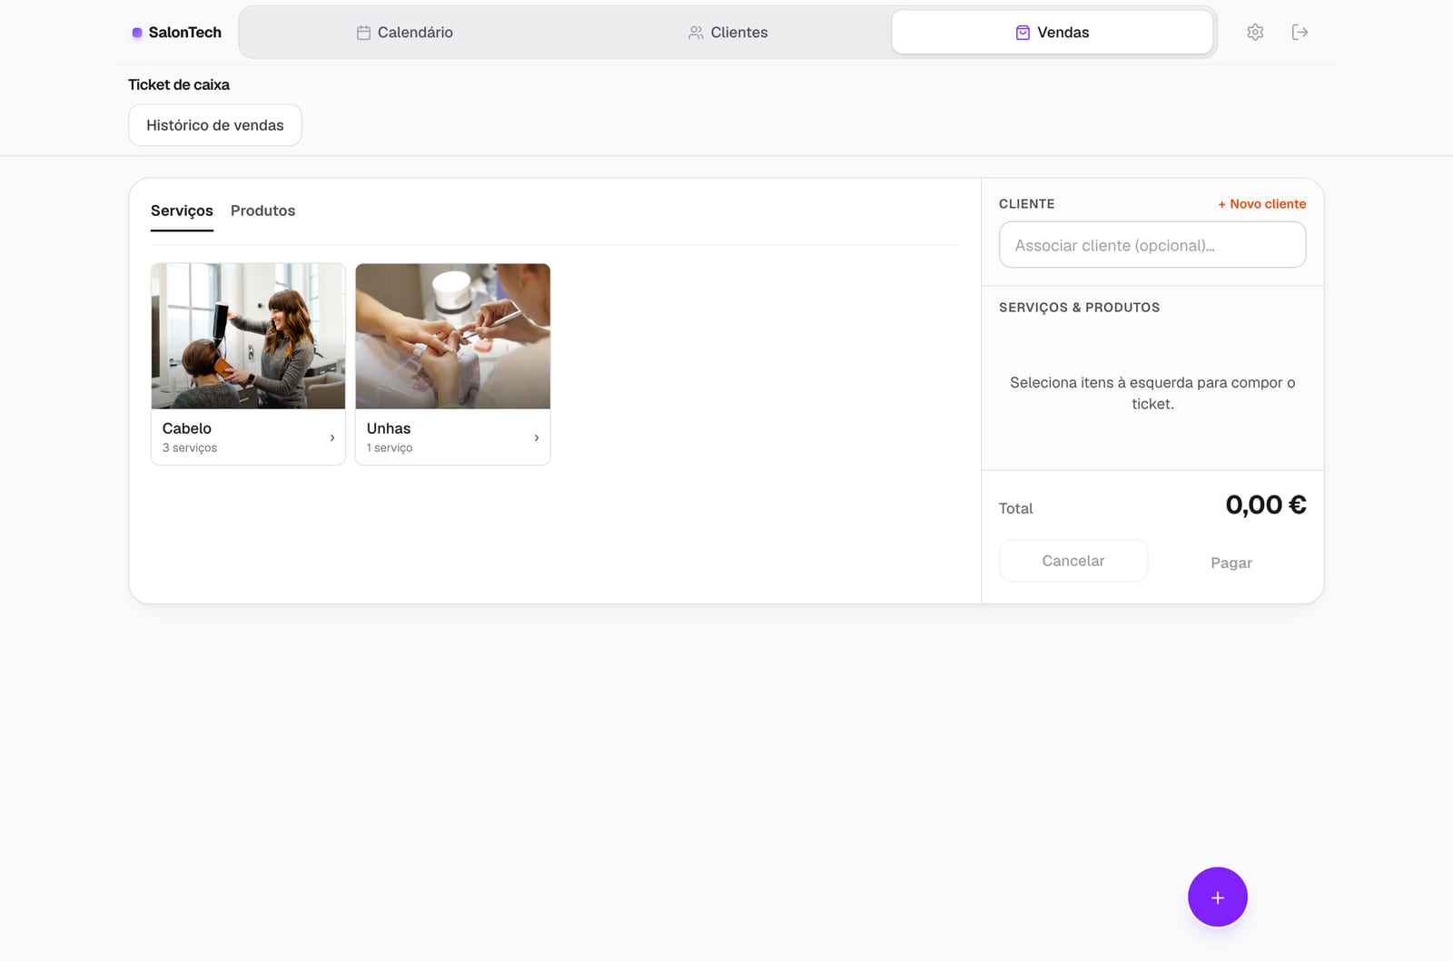Click the purple plus floating button

1217,897
